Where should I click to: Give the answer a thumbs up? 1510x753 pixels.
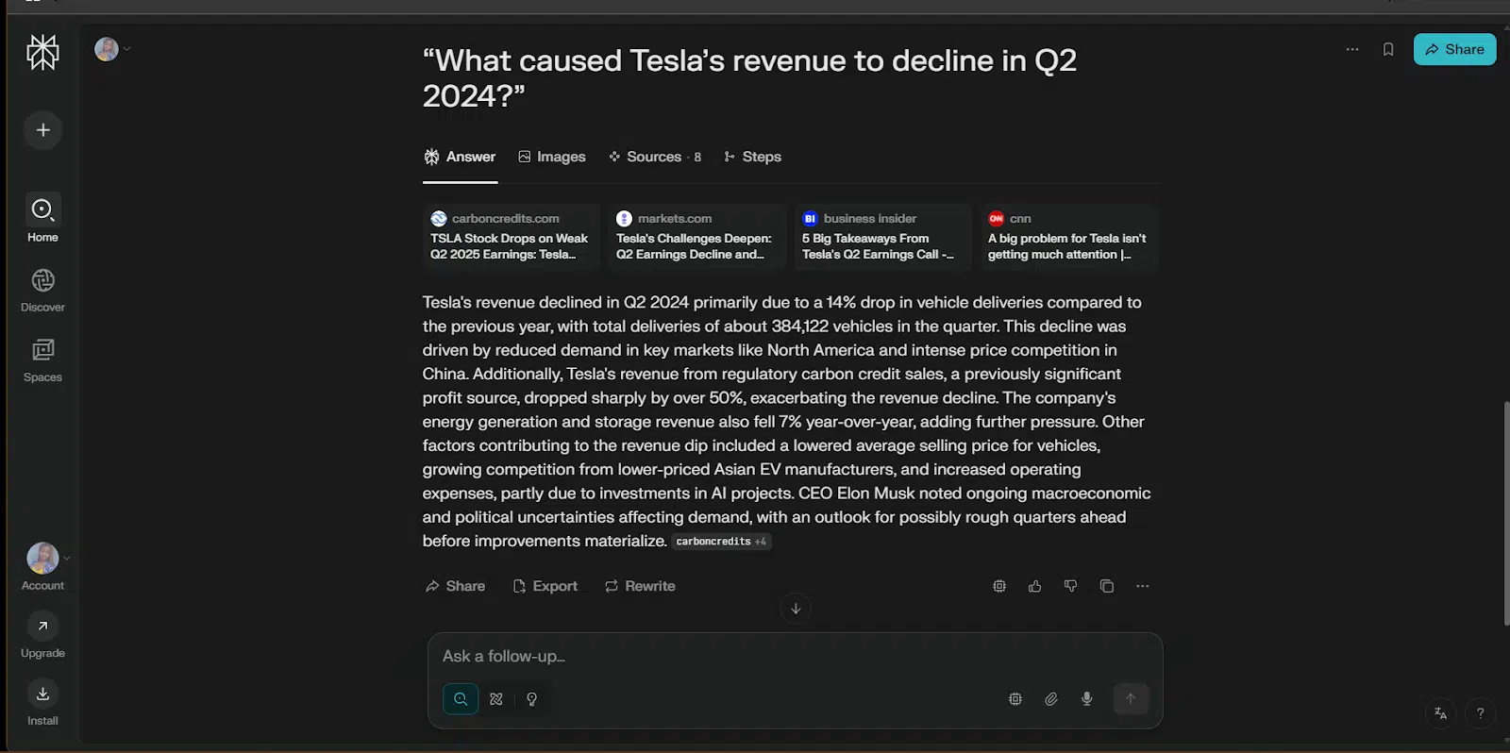[x=1035, y=586]
